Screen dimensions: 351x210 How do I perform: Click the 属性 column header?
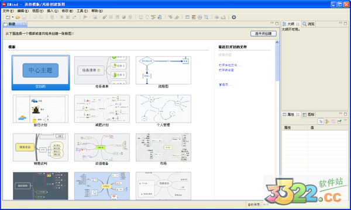click(x=295, y=128)
